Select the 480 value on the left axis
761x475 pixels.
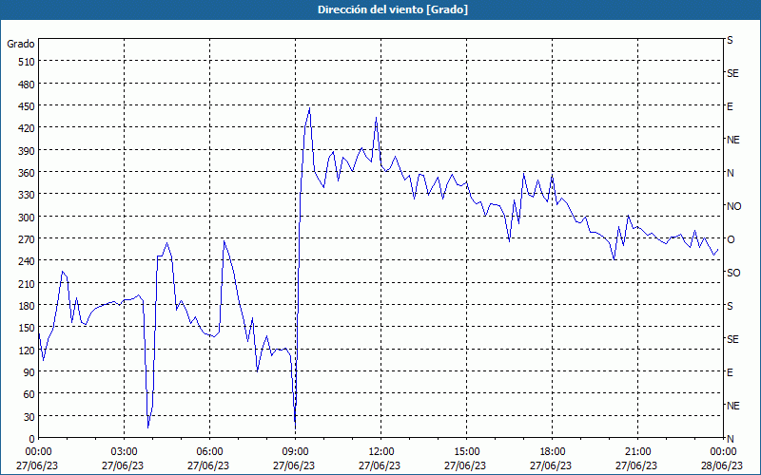coord(27,85)
